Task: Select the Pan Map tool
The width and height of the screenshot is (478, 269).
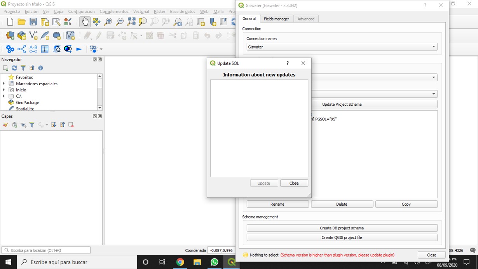Action: (x=84, y=22)
